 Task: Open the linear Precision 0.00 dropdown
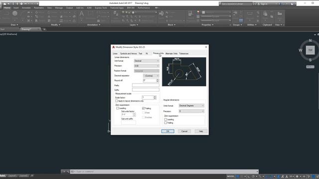coord(147,66)
